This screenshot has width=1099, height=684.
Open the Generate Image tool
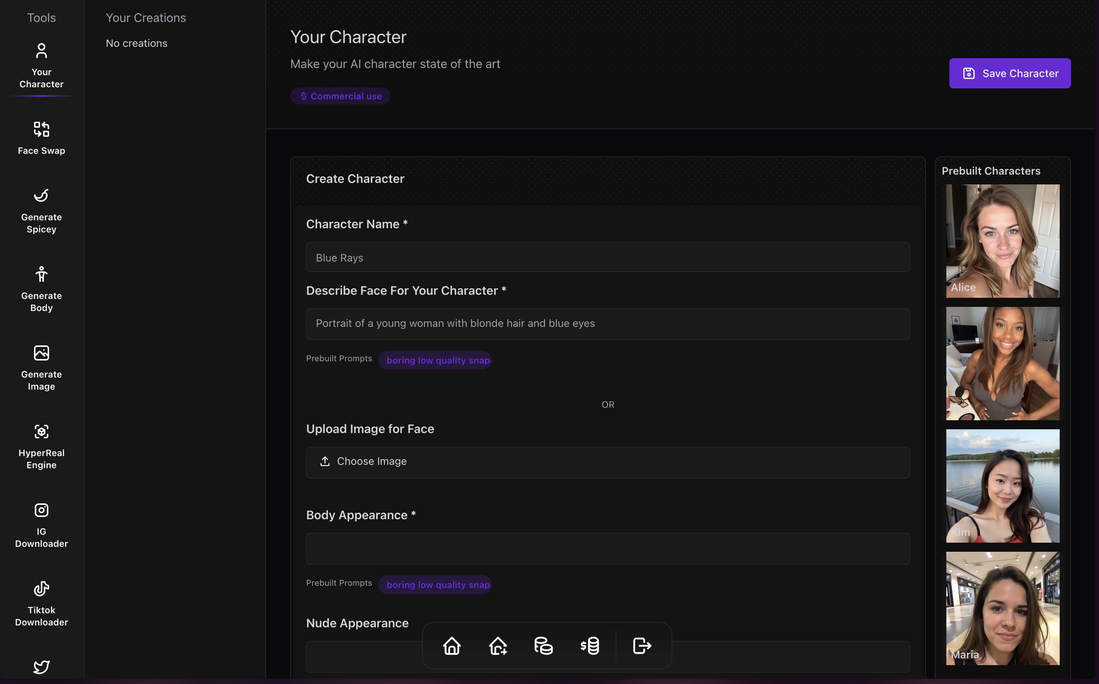click(41, 367)
